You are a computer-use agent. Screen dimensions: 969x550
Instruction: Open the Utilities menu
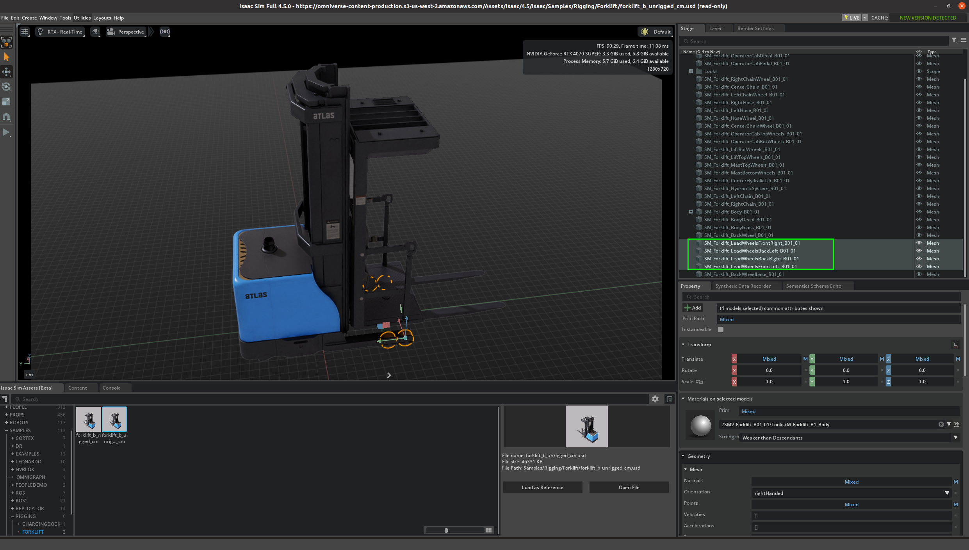82,18
